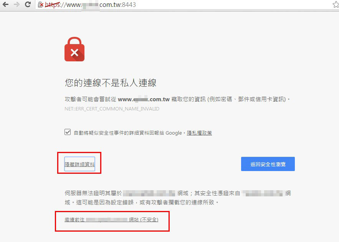Collapse details via 隱藏詳細資料

tap(79, 164)
